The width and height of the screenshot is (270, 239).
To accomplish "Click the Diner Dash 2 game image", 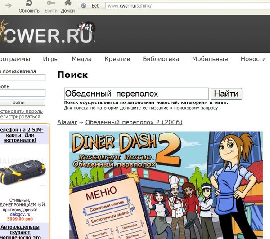I will coord(166,185).
